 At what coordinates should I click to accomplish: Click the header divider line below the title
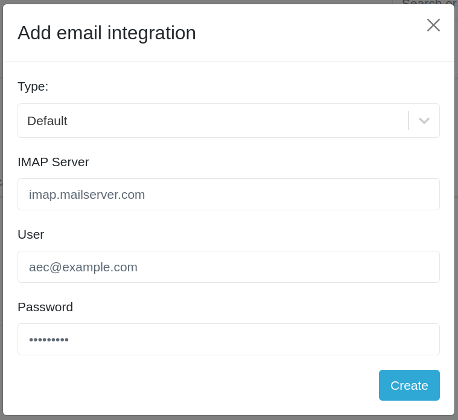(229, 62)
